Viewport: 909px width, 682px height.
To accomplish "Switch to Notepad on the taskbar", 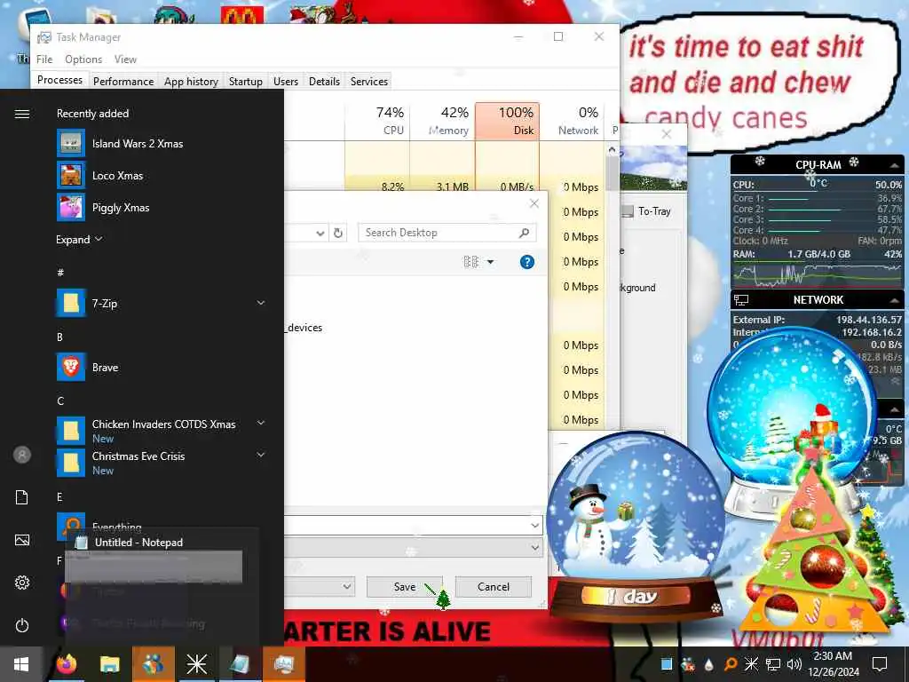I will [x=240, y=664].
